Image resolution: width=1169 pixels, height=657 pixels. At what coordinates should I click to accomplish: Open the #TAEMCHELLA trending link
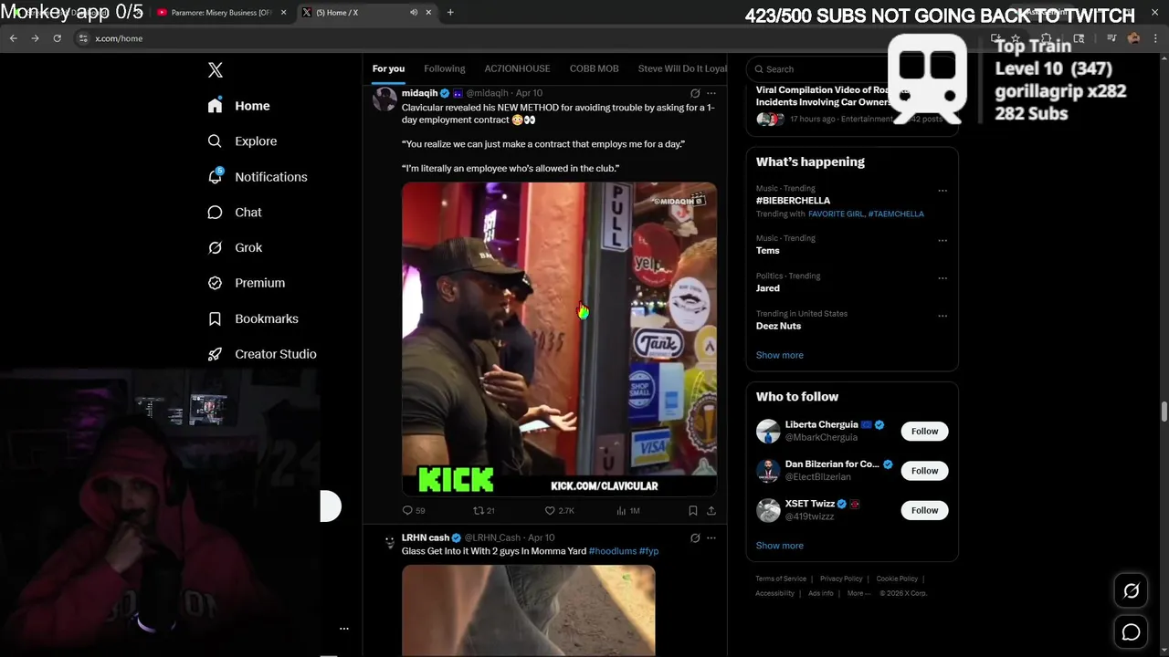click(896, 214)
